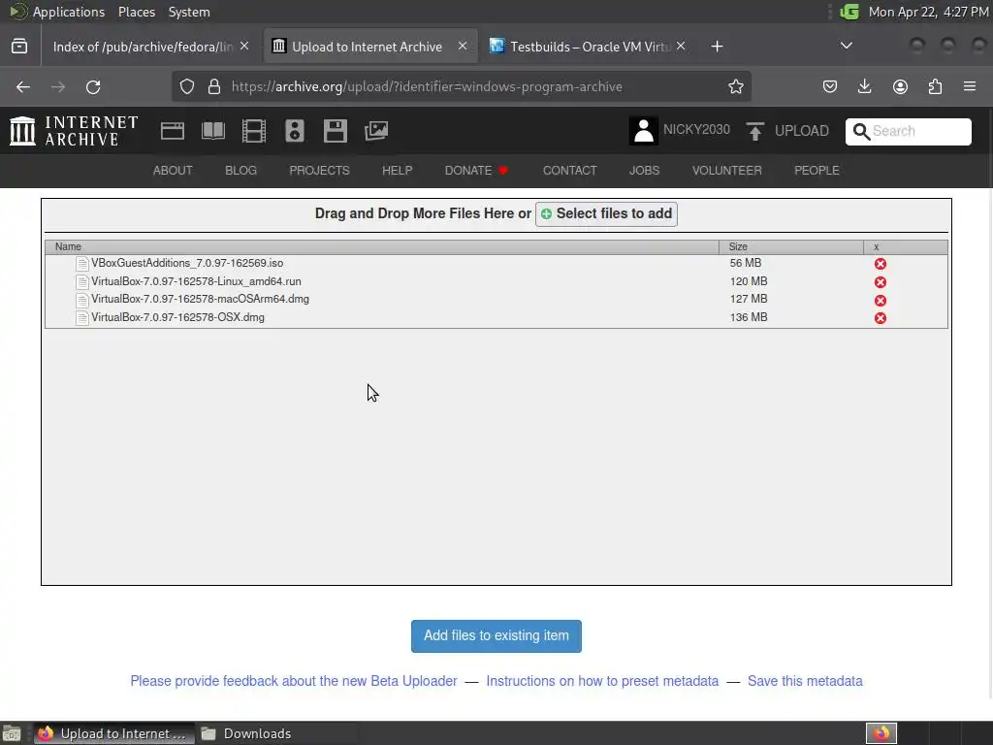Screen dimensions: 993x745
Task: Open the HELP nav link
Action: pyautogui.click(x=397, y=171)
